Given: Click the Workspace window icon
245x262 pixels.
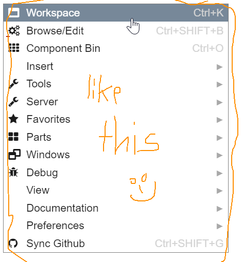Looking at the screenshot, I should (14, 13).
